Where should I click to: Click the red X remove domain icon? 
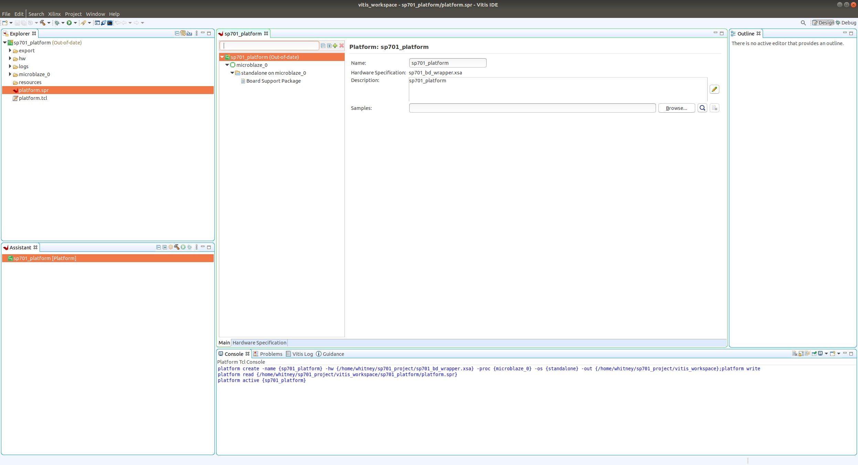[x=341, y=45]
